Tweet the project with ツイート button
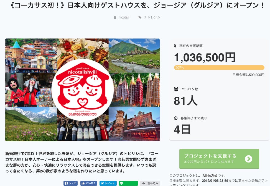 tap(108, 183)
